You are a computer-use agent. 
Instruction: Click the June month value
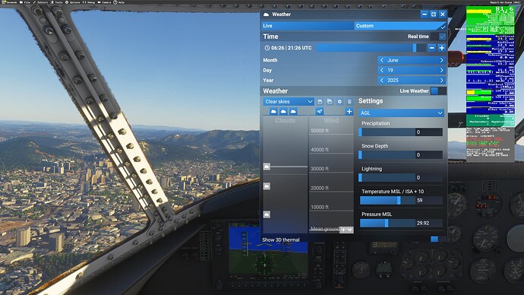pyautogui.click(x=393, y=60)
